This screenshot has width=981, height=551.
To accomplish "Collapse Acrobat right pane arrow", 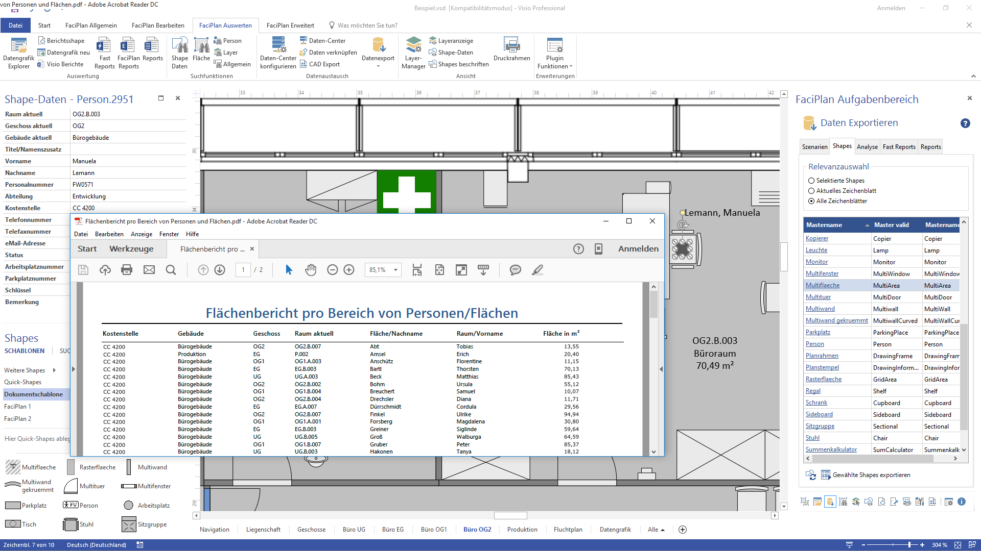I will pyautogui.click(x=661, y=369).
